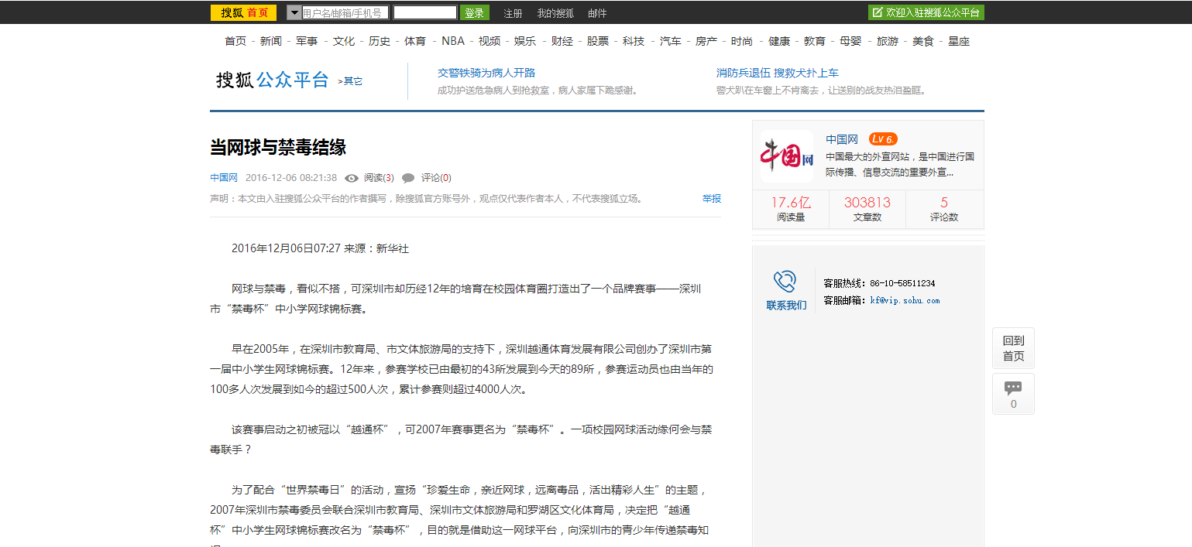Open 娱乐 channel in navigation
The height and width of the screenshot is (547, 1192).
(x=525, y=41)
